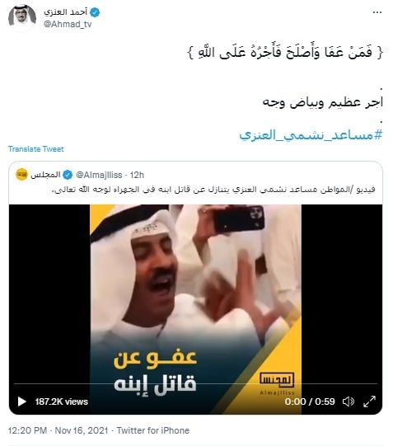Open the مساعد_نشمي_العنزي hashtag
The image size is (393, 446).
tap(311, 134)
